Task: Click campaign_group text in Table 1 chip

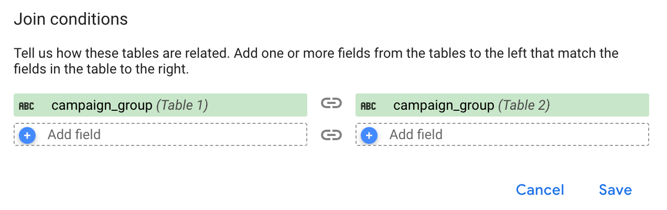Action: (102, 106)
